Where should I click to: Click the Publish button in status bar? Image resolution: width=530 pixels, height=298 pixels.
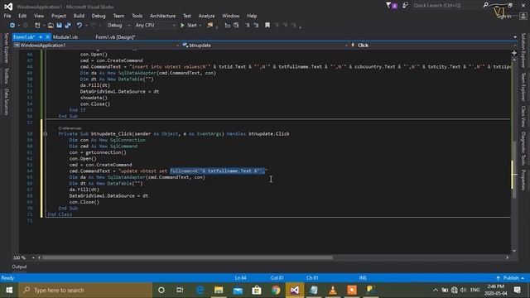coord(510,278)
